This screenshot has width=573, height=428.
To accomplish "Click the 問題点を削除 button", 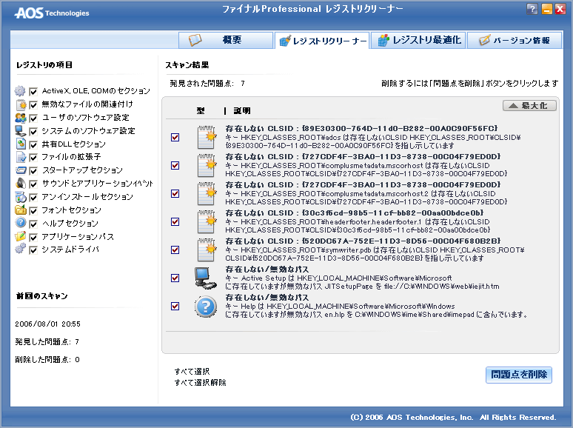I will click(x=518, y=375).
